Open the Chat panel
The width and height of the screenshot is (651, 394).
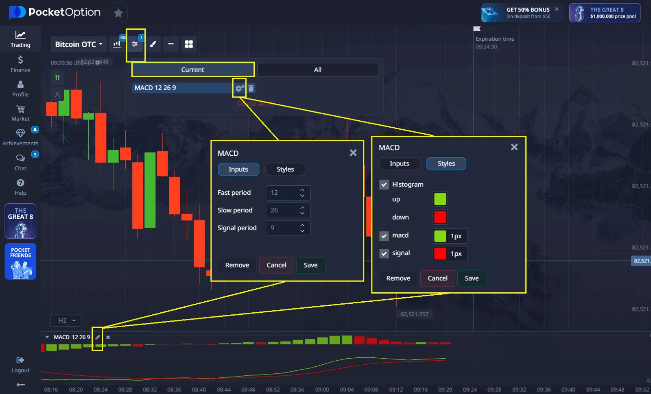(20, 163)
